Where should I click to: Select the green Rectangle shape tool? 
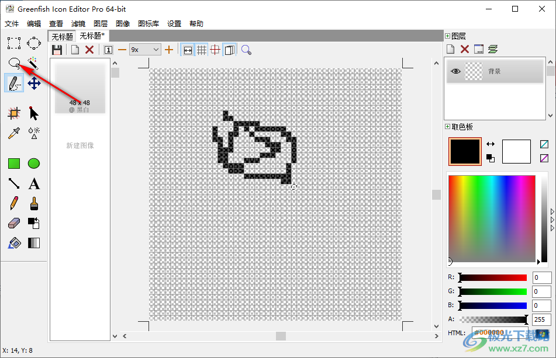click(13, 164)
